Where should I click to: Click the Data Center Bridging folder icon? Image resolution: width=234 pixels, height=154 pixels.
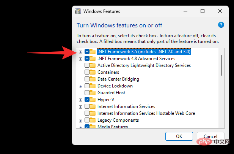(93, 79)
